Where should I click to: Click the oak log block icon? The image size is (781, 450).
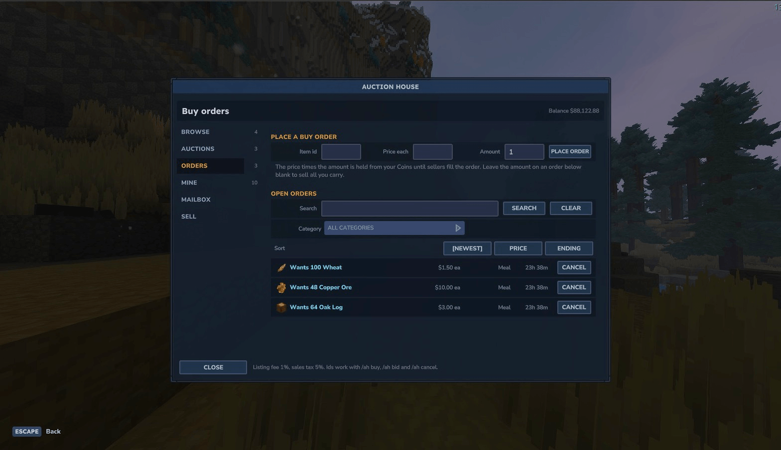pyautogui.click(x=281, y=308)
